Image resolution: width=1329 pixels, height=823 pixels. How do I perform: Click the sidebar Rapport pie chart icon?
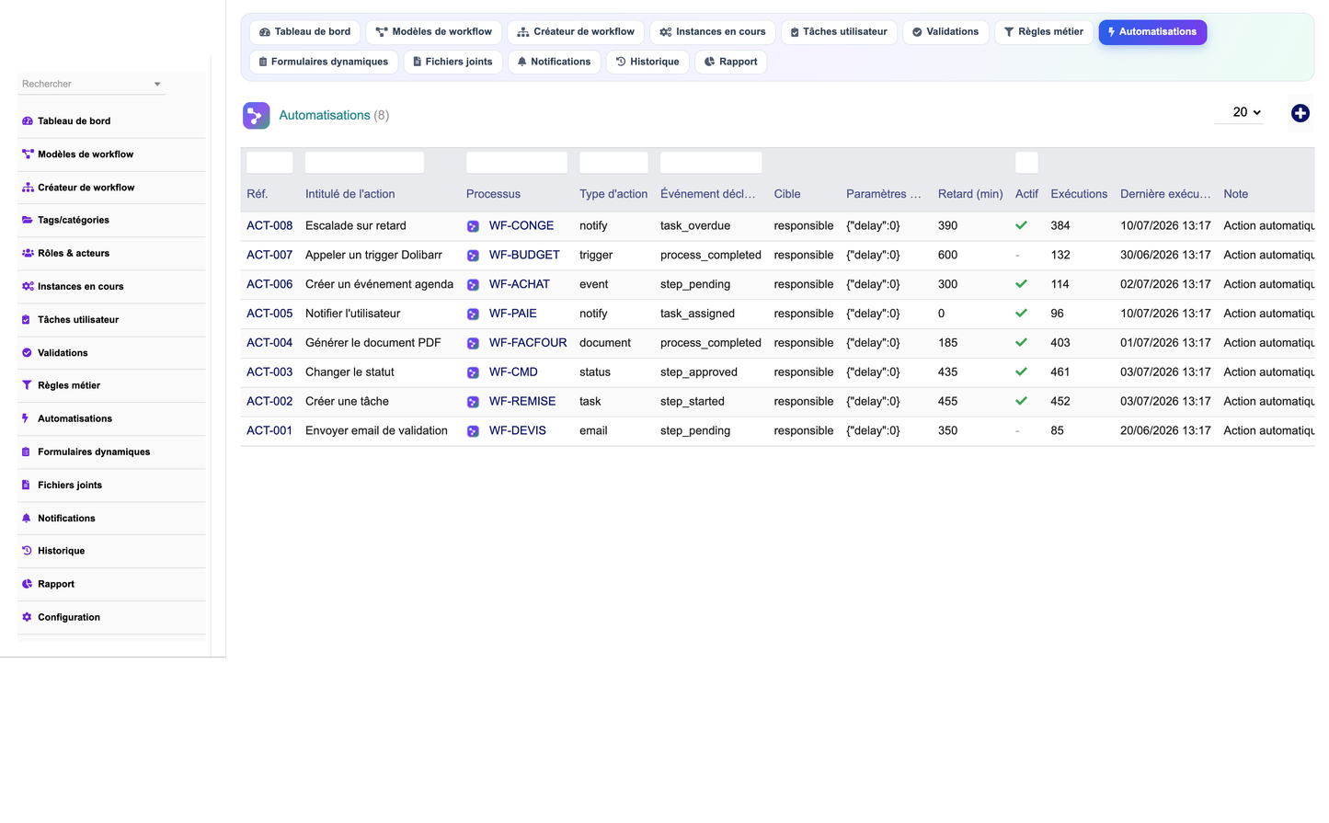point(27,584)
